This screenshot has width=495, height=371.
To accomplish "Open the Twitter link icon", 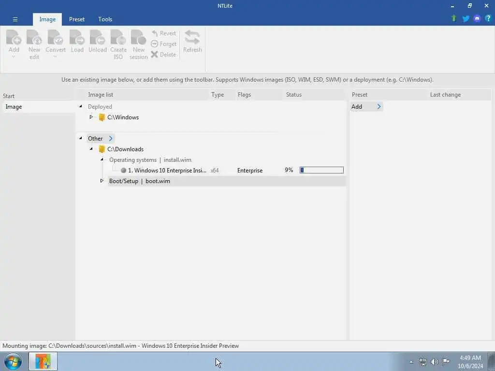I will click(x=466, y=19).
